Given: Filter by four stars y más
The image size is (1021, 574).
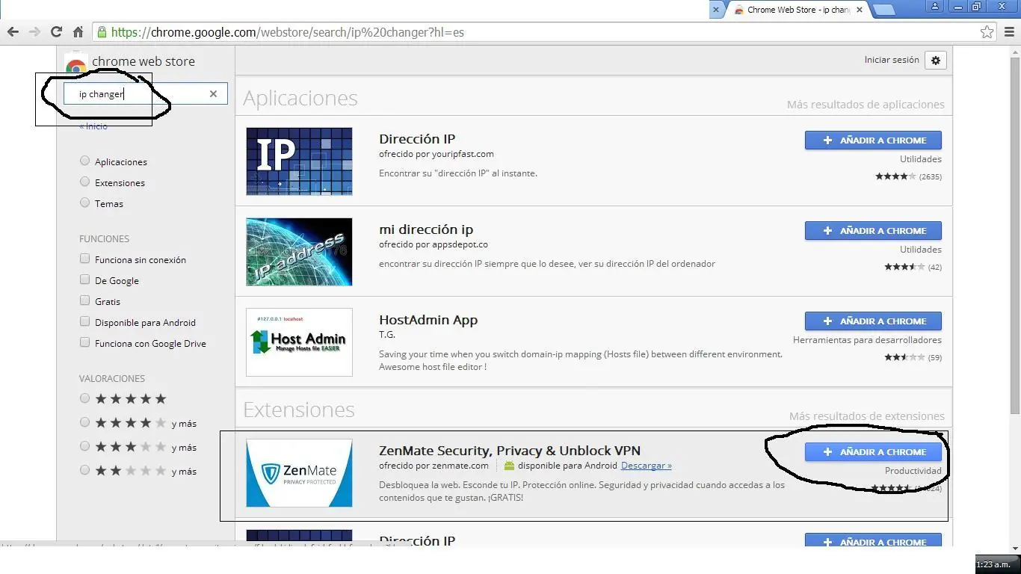Looking at the screenshot, I should tap(85, 423).
